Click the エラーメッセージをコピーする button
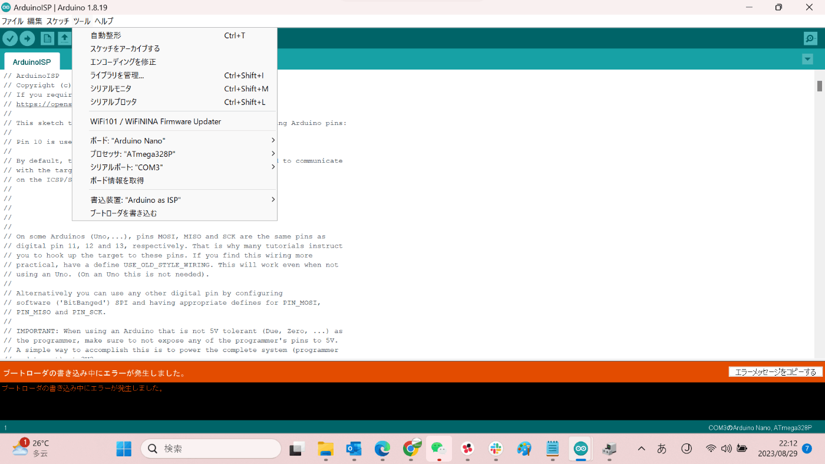The height and width of the screenshot is (464, 825). point(775,372)
